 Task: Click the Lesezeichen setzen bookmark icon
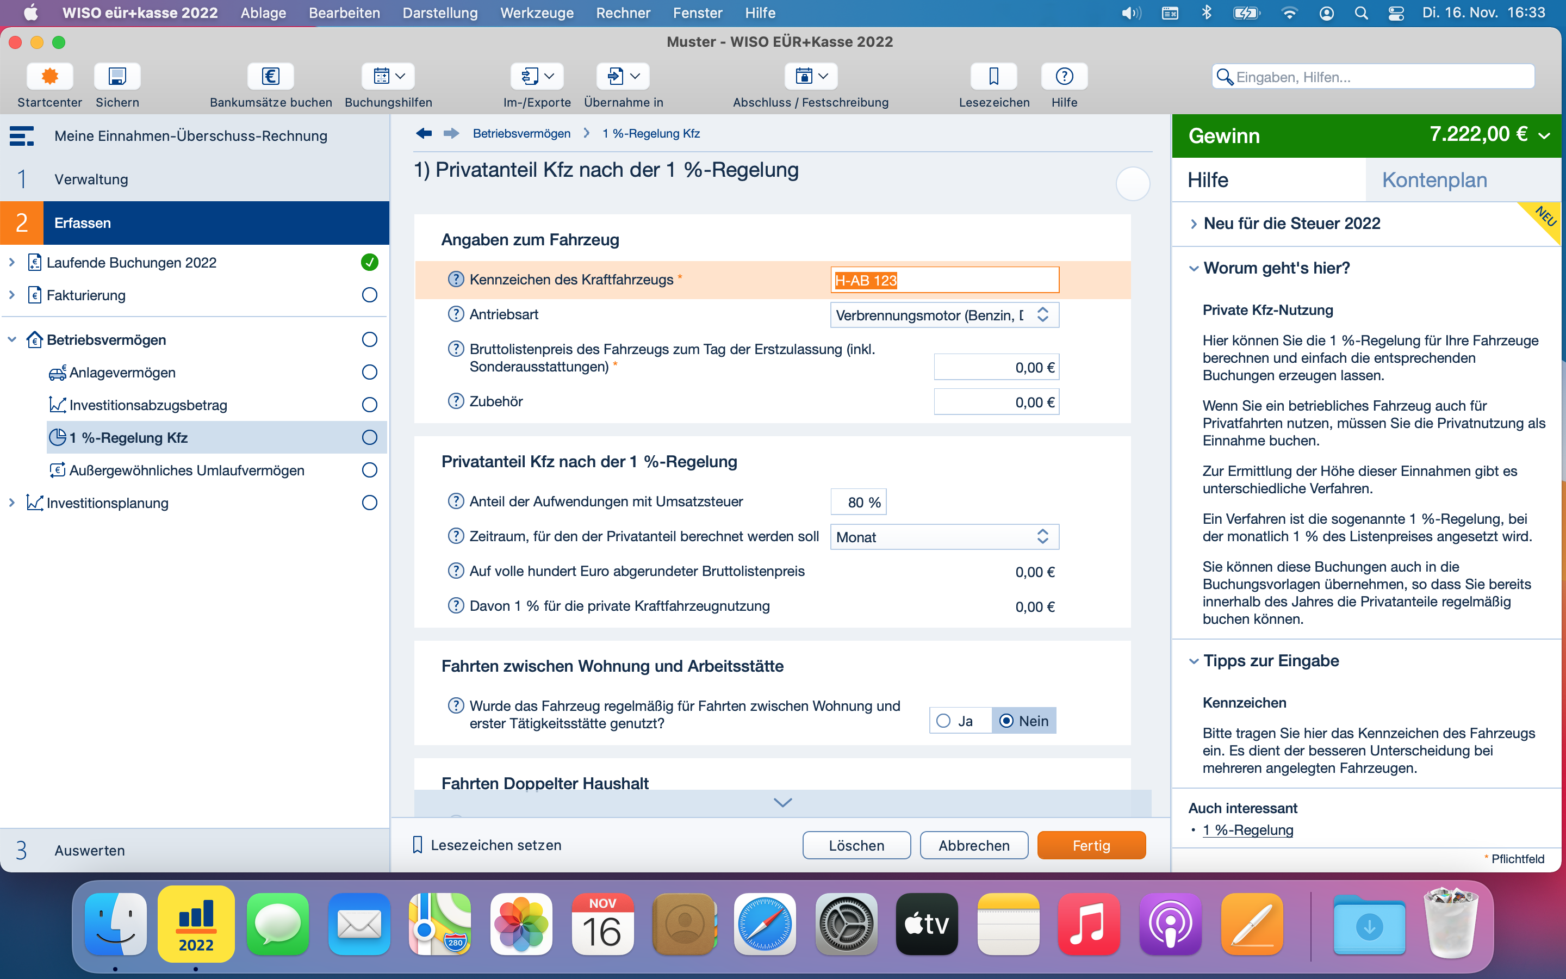[x=418, y=845]
